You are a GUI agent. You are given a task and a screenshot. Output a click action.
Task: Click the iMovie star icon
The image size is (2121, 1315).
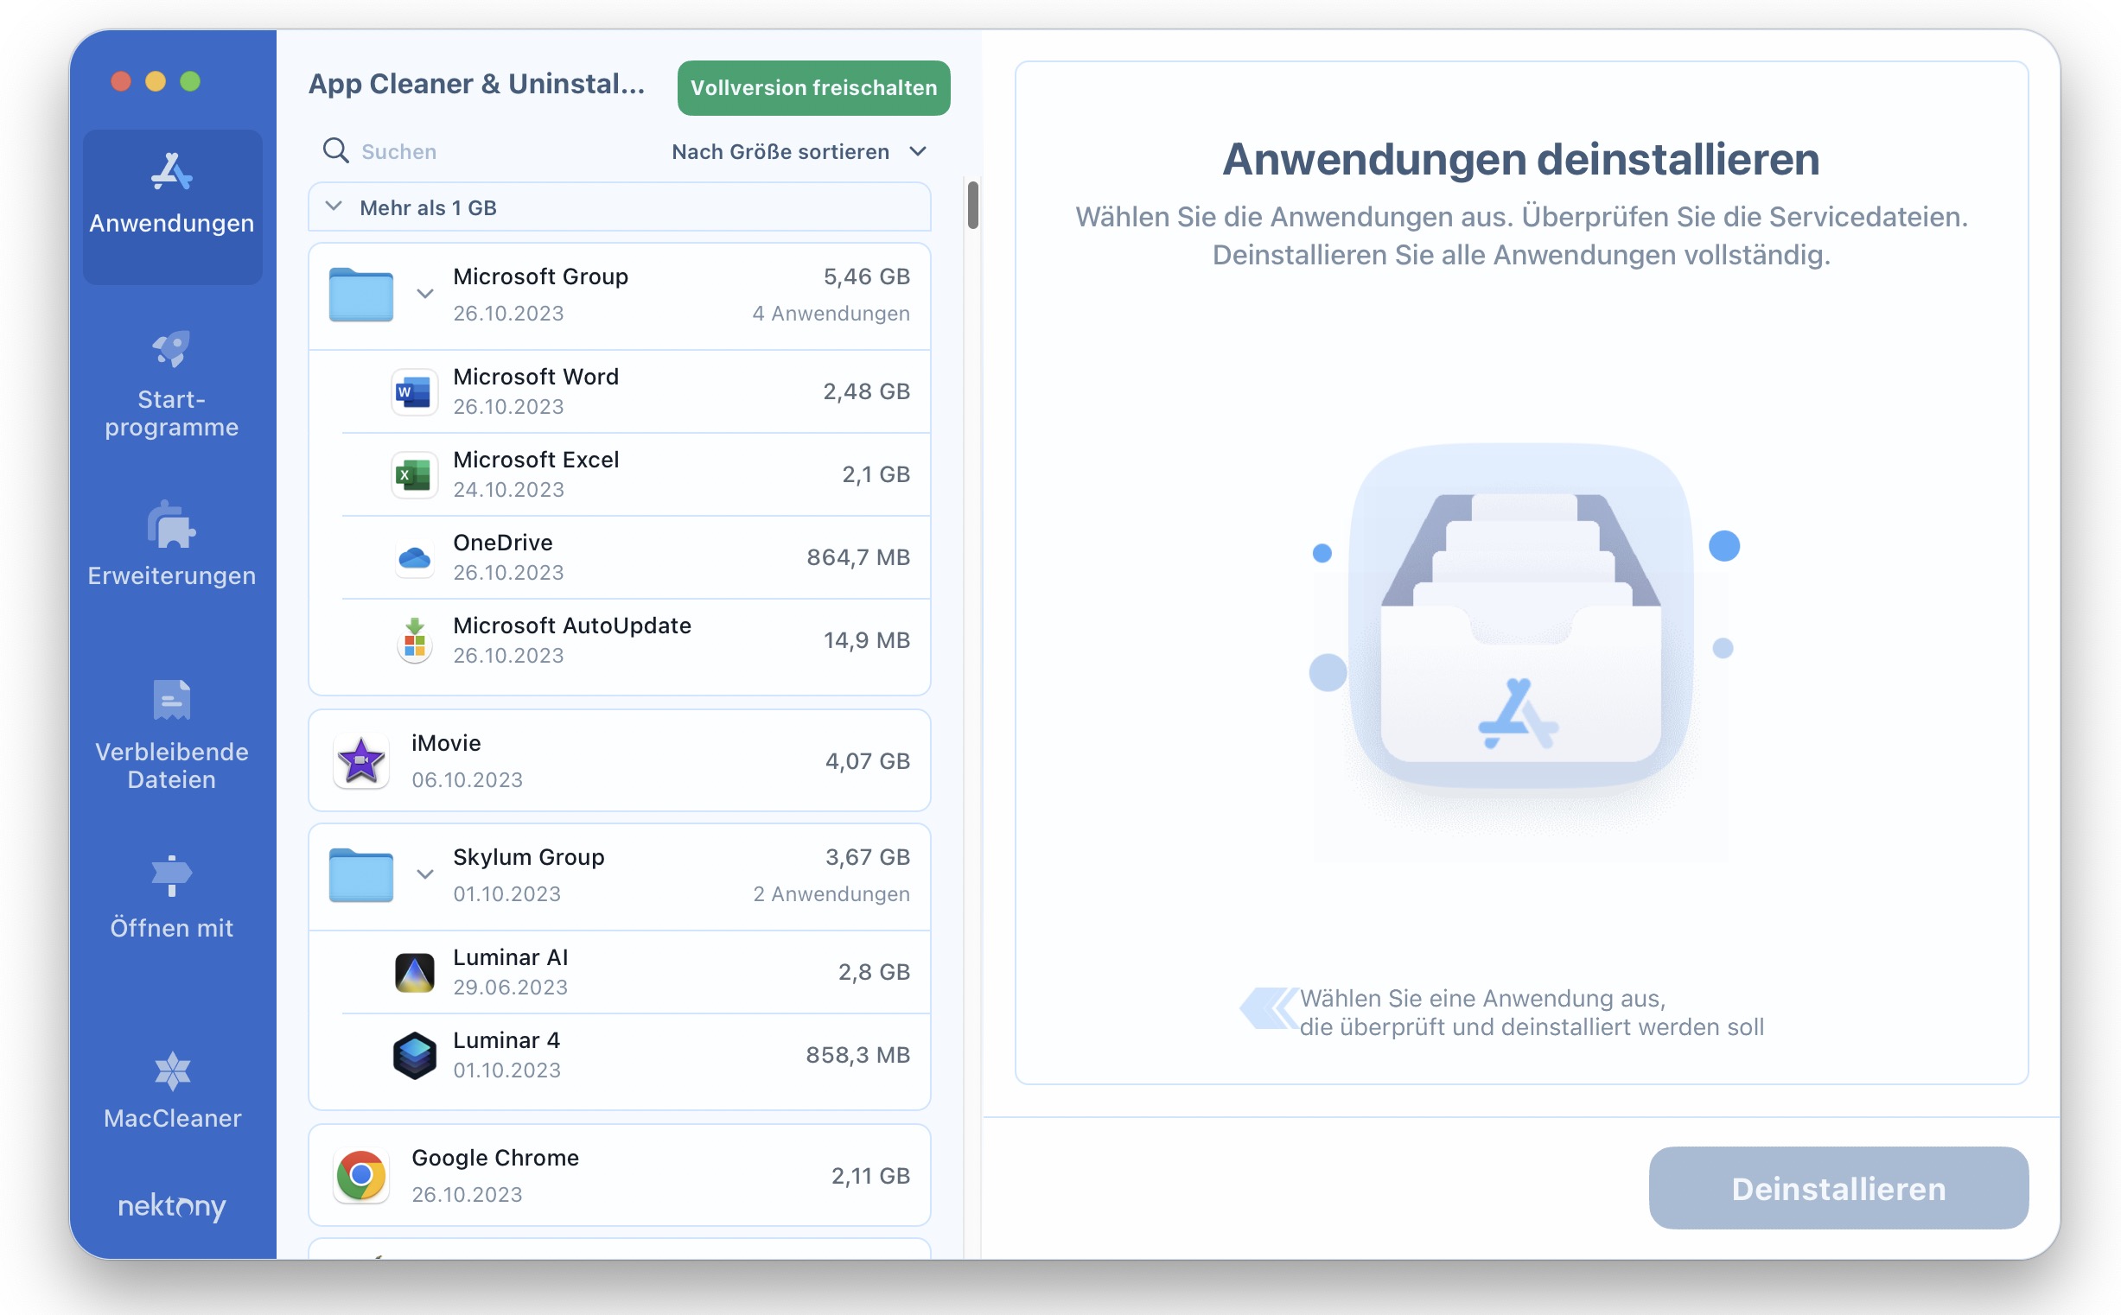coord(361,761)
